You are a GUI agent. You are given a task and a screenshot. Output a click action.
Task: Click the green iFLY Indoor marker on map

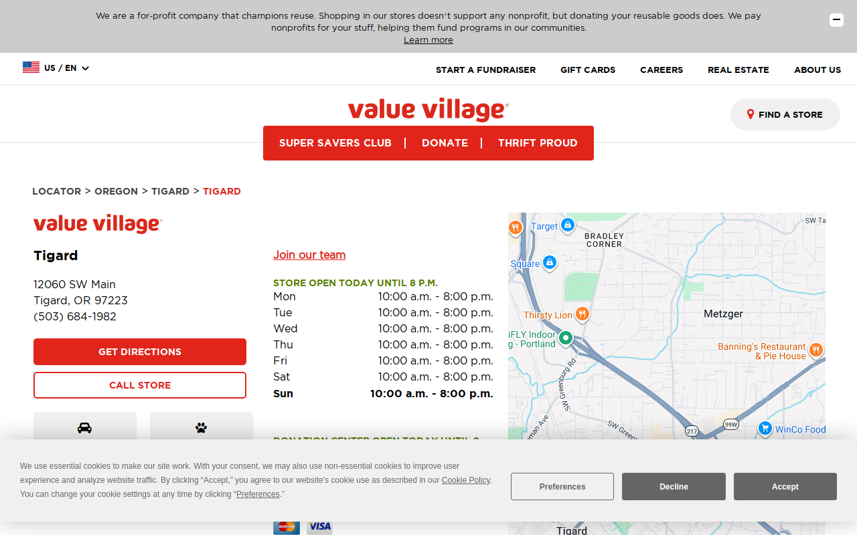point(565,338)
